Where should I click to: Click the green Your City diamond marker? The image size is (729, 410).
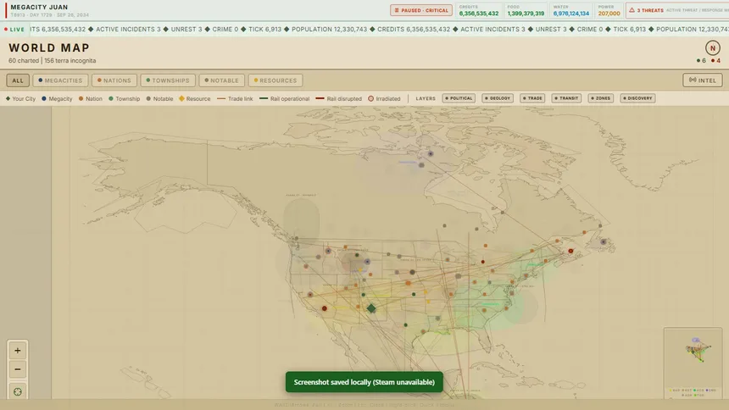coord(371,308)
